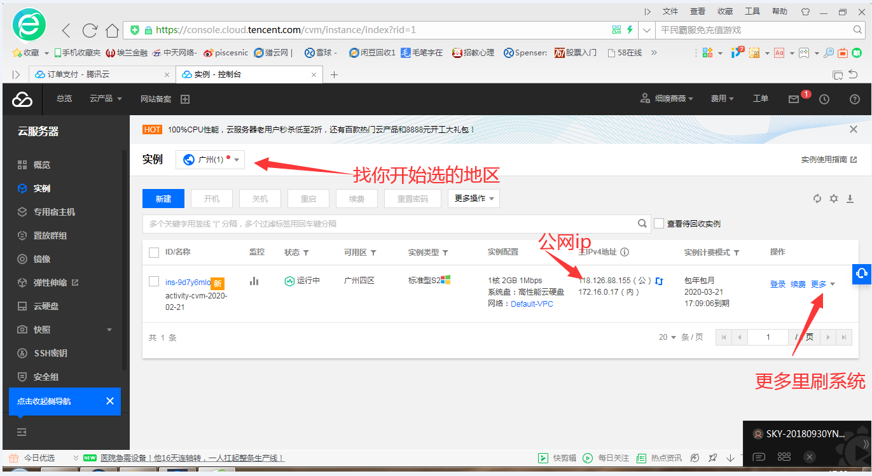
Task: Click the search magnifier in filter box
Action: click(642, 223)
